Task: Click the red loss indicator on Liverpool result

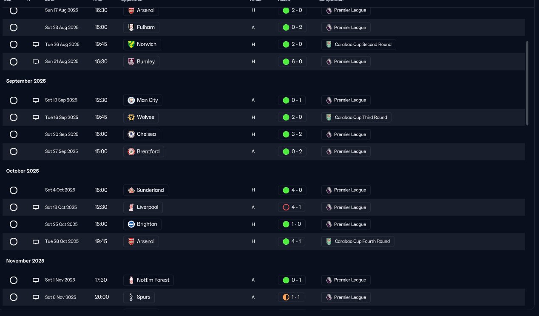Action: point(286,207)
